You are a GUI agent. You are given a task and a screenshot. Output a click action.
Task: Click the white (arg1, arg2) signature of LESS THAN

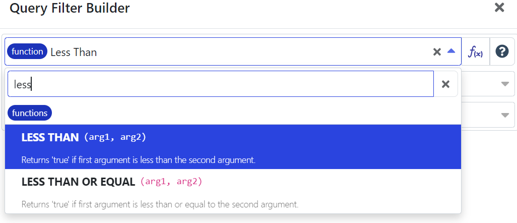pyautogui.click(x=115, y=137)
